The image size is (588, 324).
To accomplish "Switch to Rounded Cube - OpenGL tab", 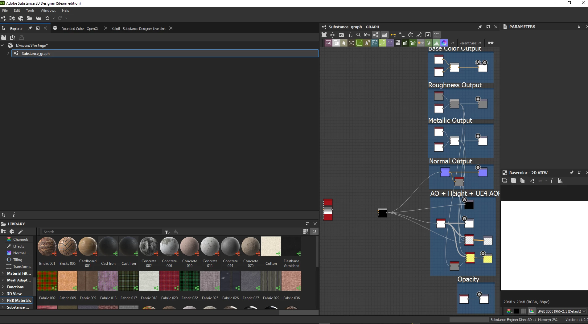I will click(x=80, y=28).
